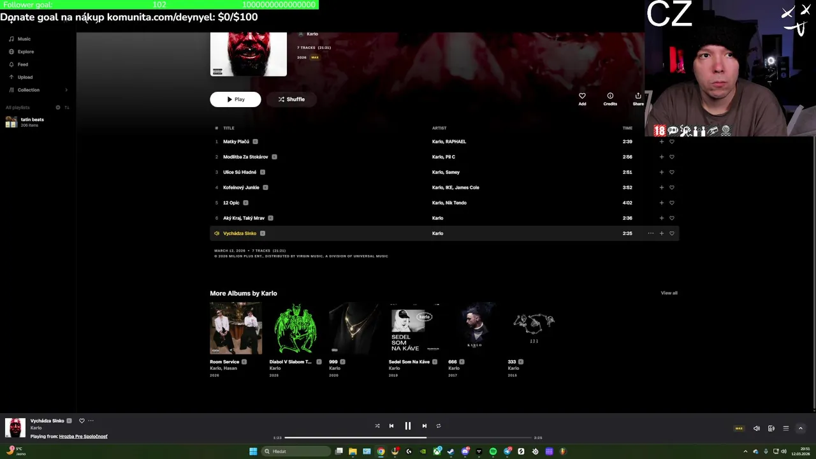Image resolution: width=816 pixels, height=459 pixels.
Task: Favorite Matky Plačú with heart icon
Action: 671,142
